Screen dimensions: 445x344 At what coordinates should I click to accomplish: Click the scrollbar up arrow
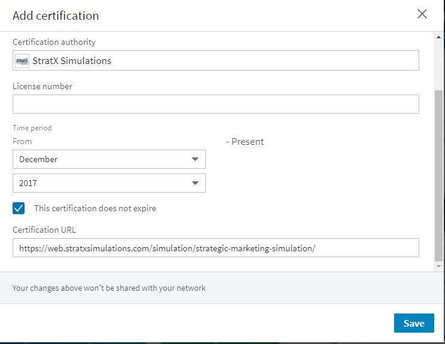(x=439, y=38)
